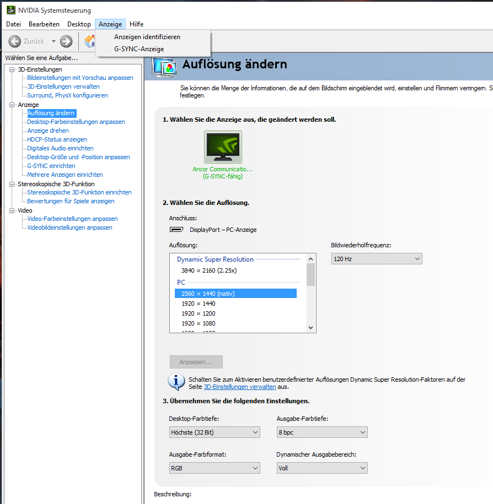This screenshot has width=493, height=504.
Task: Open Videobildeinstellungen anpassen
Action: pyautogui.click(x=70, y=227)
